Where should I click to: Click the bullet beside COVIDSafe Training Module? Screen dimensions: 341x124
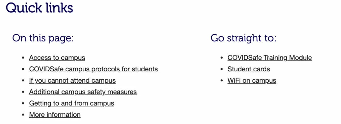click(x=222, y=58)
